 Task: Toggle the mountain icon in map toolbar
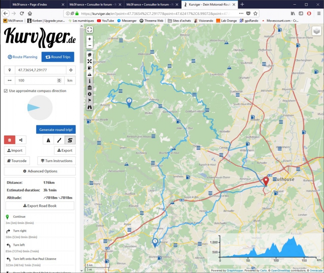coord(90,74)
